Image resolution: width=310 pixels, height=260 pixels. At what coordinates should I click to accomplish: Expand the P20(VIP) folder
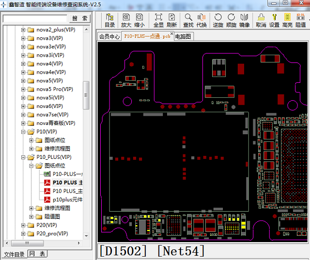pyautogui.click(x=23, y=225)
